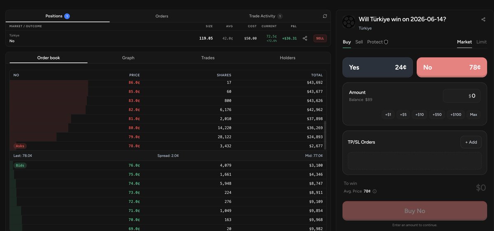Click the 78.0¢ ask price
The height and width of the screenshot is (231, 494).
click(x=134, y=146)
